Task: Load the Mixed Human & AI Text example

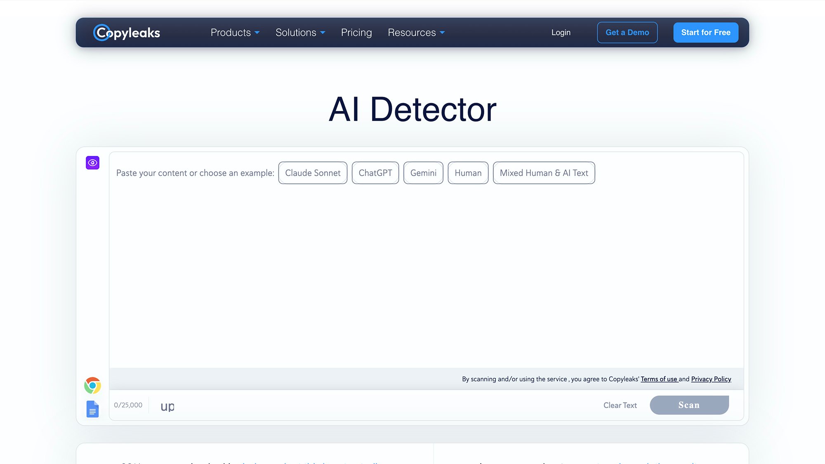Action: tap(544, 173)
